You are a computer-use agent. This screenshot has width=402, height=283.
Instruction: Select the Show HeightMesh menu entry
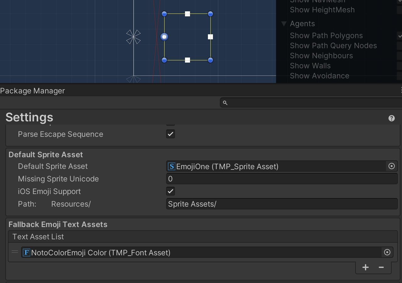point(322,10)
